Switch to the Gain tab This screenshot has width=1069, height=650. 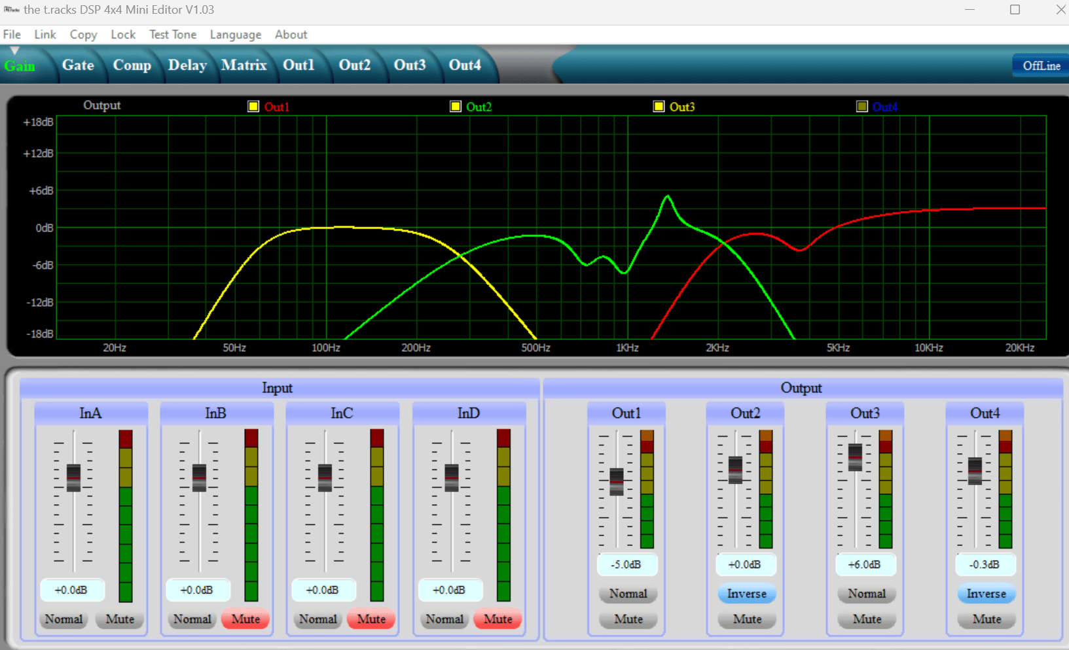[20, 65]
